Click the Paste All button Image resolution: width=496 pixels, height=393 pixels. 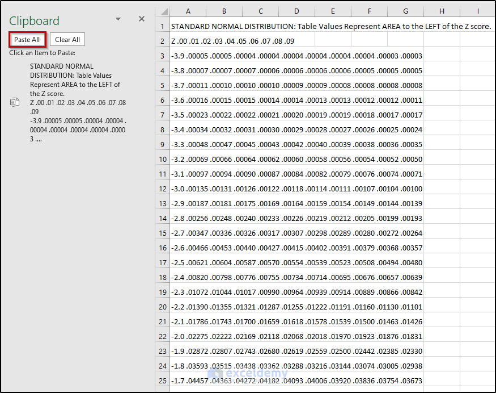27,40
